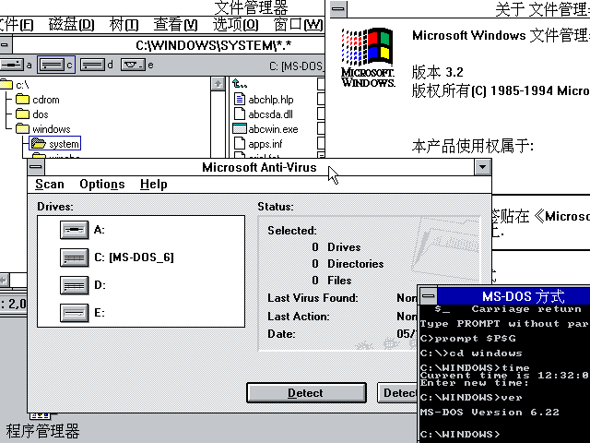The height and width of the screenshot is (443, 590).
Task: Click the "MS-DOS Version 6.22" line
Action: pyautogui.click(x=490, y=413)
